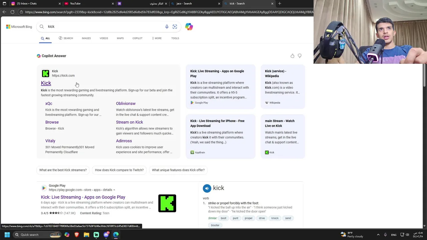Open volume control in system tray
427x240 pixels.
point(407,235)
